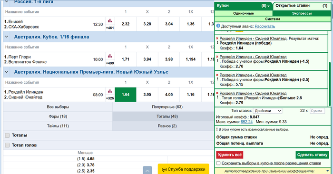
Task: Collapse Россия. 1-я лига section
Action: [x=7, y=2]
